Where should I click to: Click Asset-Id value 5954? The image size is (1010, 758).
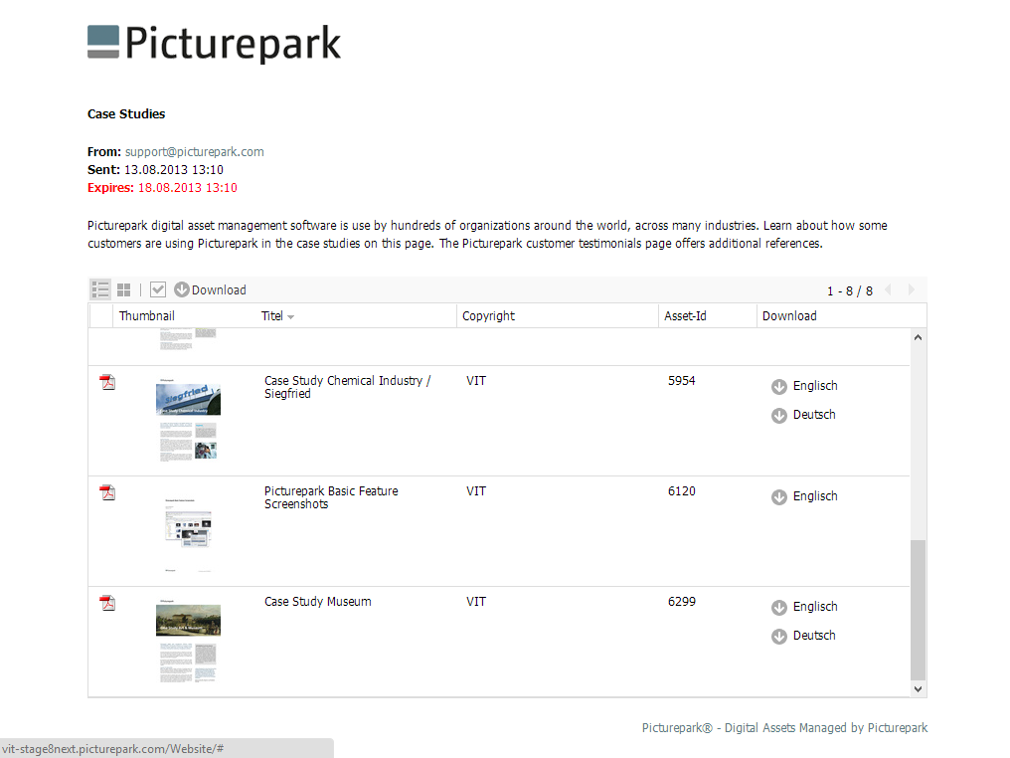682,380
